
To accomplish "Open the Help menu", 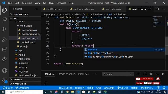I will [71, 3].
